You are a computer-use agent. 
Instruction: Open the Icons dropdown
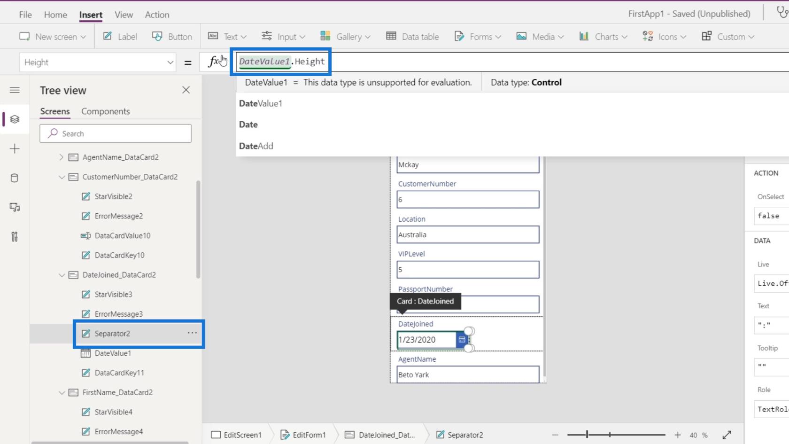[x=664, y=37]
